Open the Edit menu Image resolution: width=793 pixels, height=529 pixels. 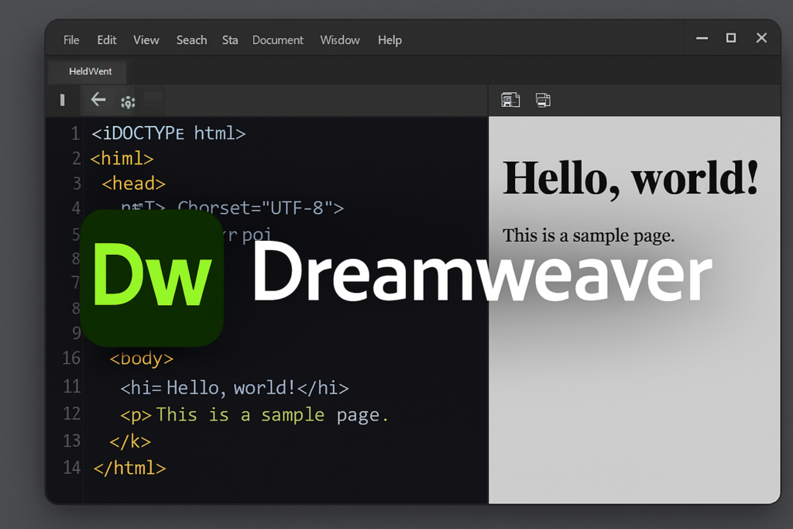(107, 40)
